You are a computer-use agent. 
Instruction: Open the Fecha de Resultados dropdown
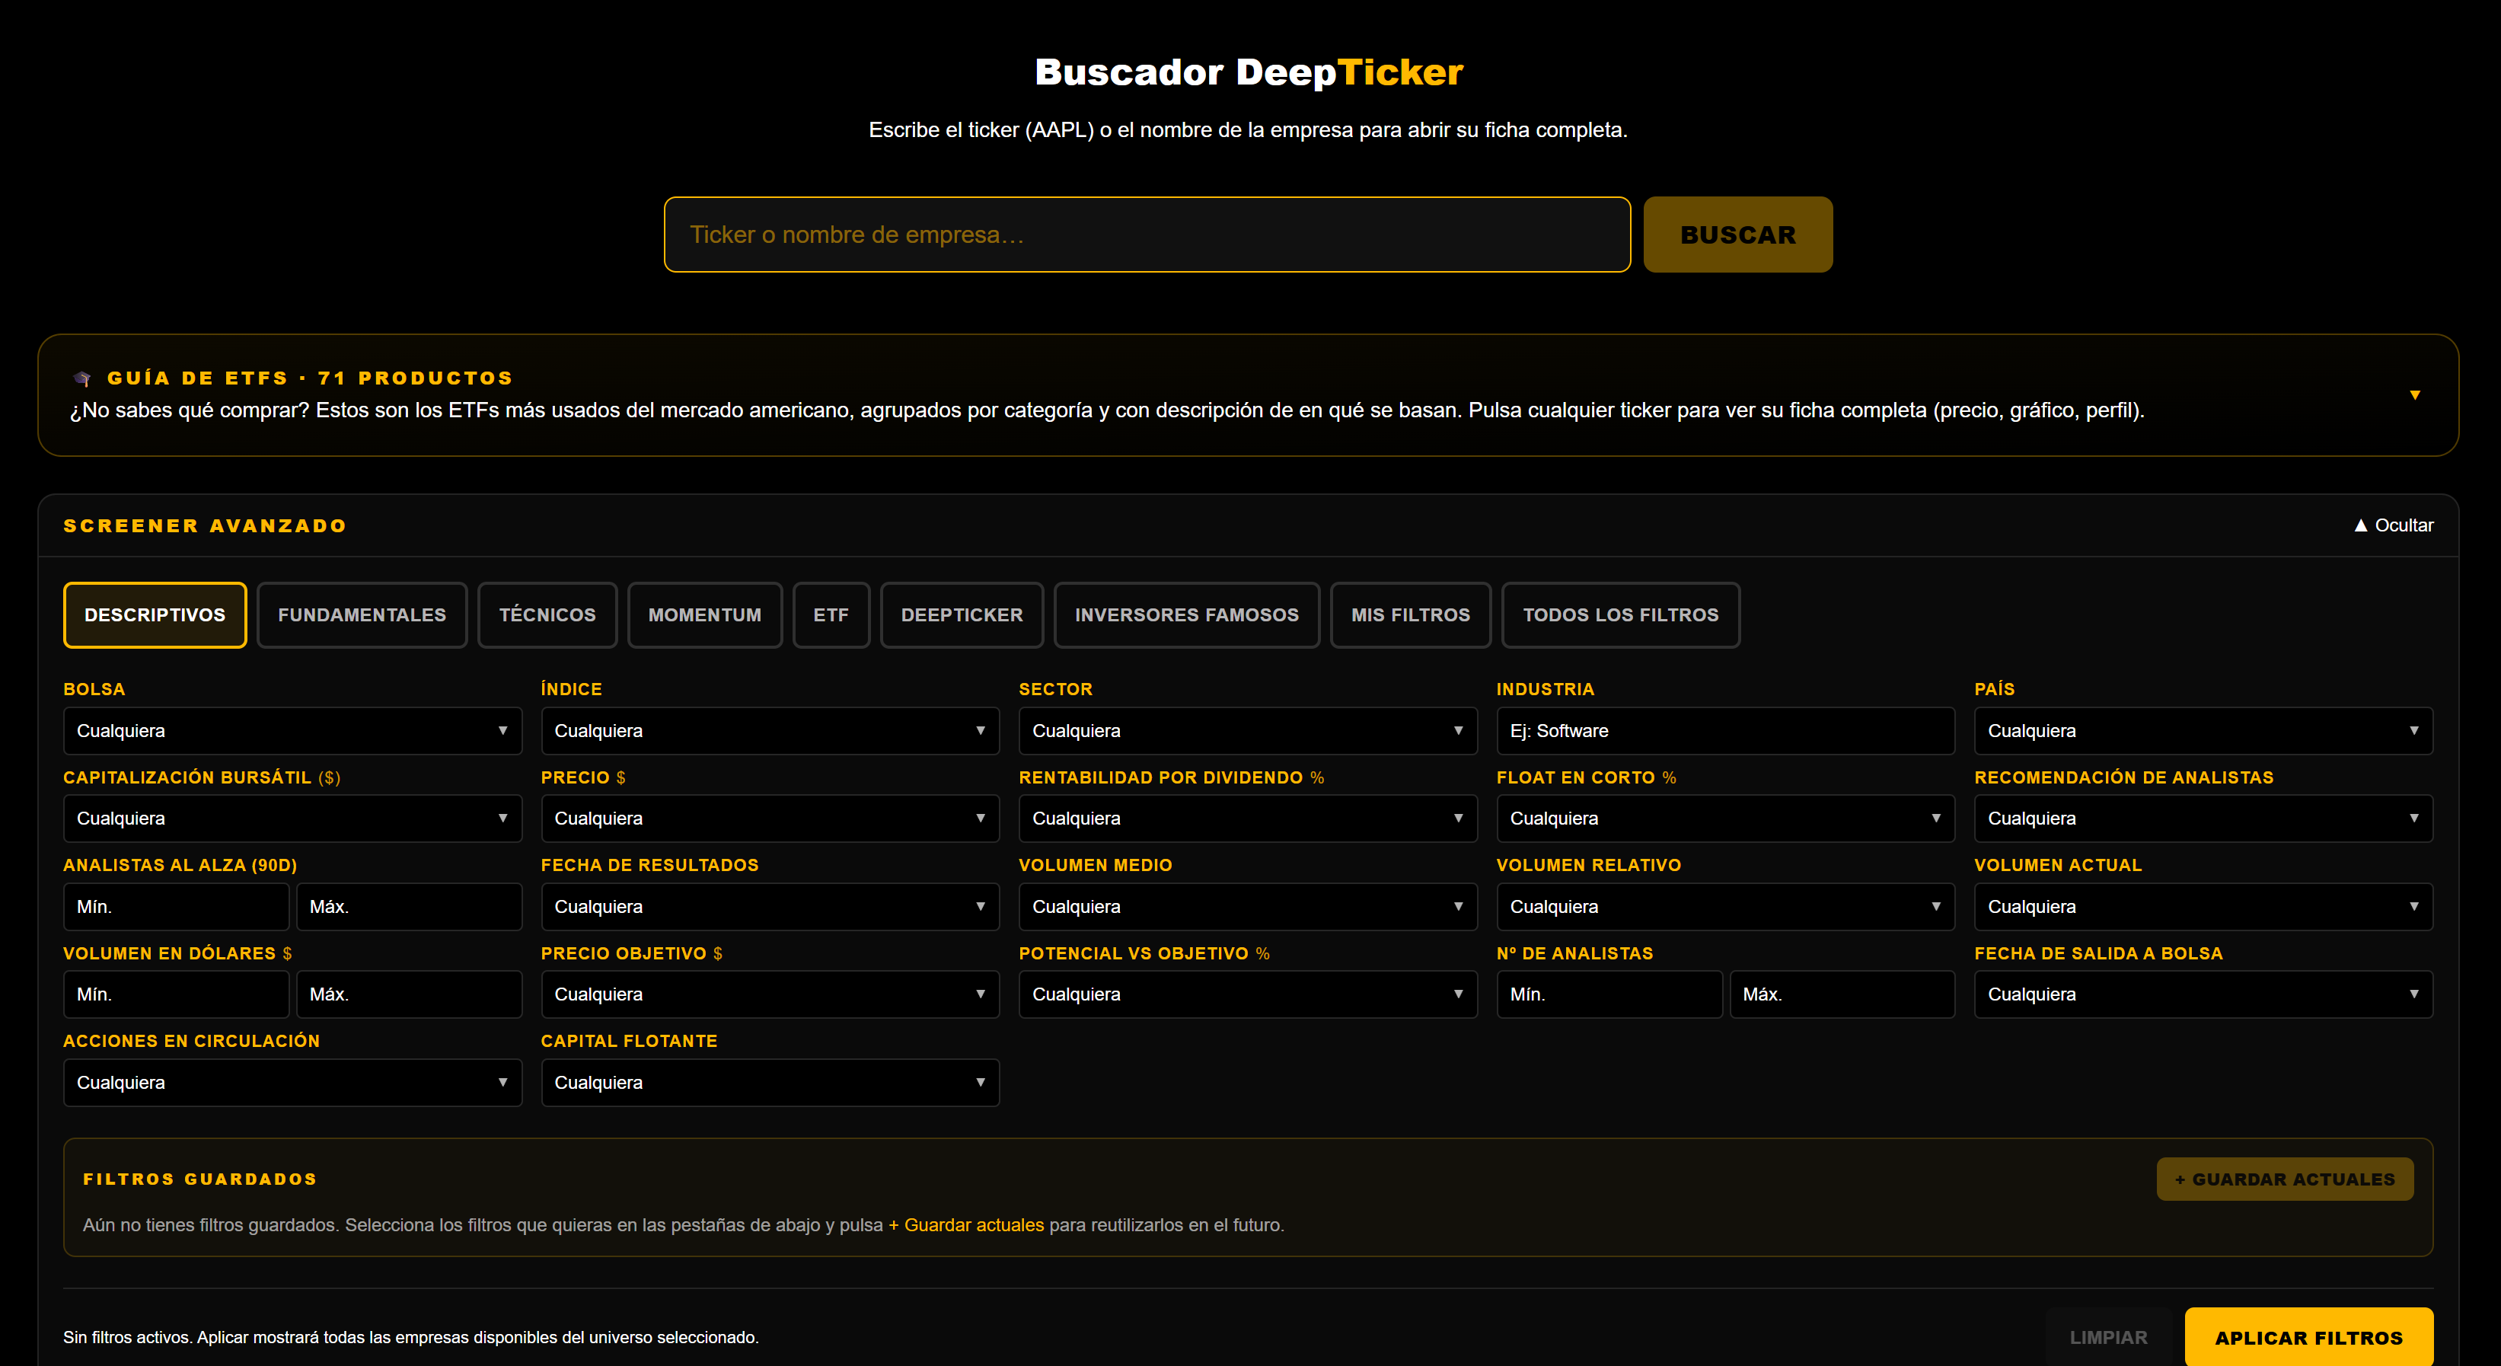(x=770, y=907)
